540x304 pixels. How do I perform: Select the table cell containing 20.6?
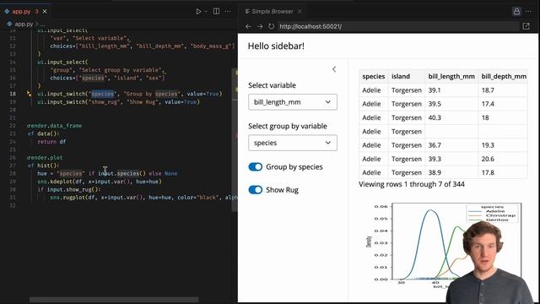(x=503, y=159)
